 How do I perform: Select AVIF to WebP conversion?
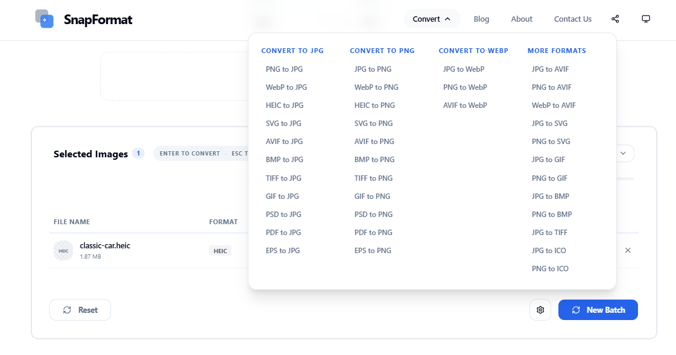click(x=465, y=105)
